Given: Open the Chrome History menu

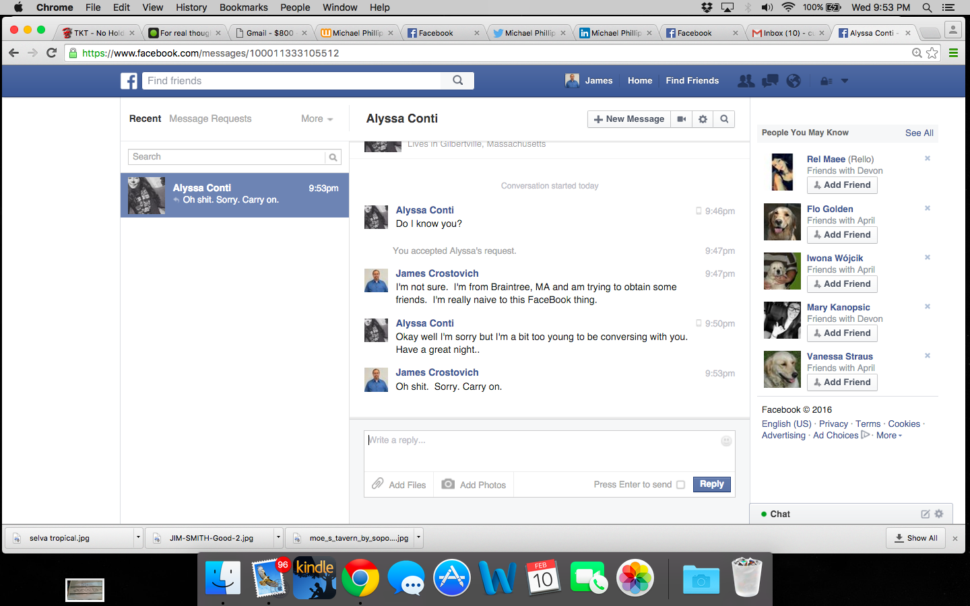Looking at the screenshot, I should (191, 7).
